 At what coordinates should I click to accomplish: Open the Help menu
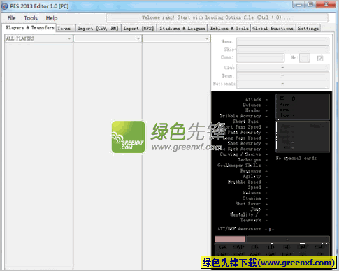(x=52, y=18)
